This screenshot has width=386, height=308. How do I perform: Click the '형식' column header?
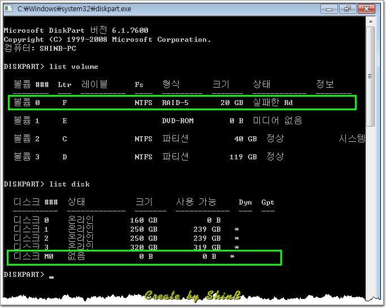(x=171, y=84)
